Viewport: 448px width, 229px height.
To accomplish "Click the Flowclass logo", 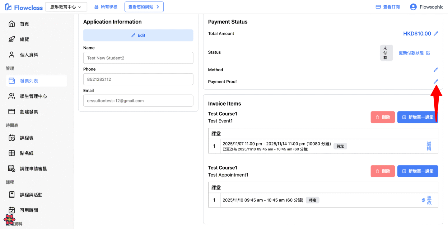I will (x=24, y=7).
